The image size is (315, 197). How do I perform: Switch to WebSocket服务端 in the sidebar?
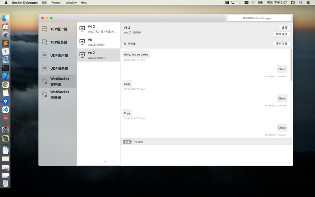[57, 95]
